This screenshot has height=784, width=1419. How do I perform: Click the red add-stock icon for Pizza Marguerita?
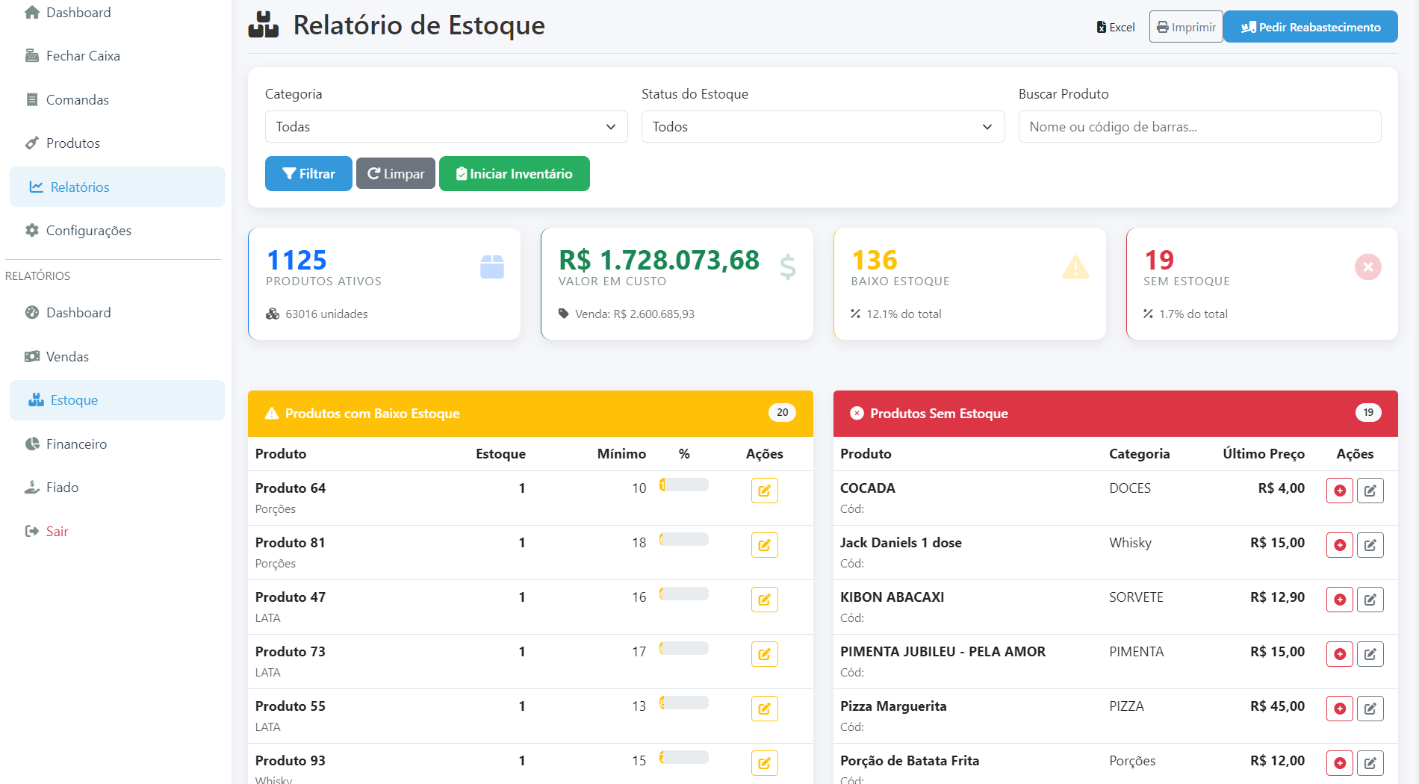pos(1339,709)
